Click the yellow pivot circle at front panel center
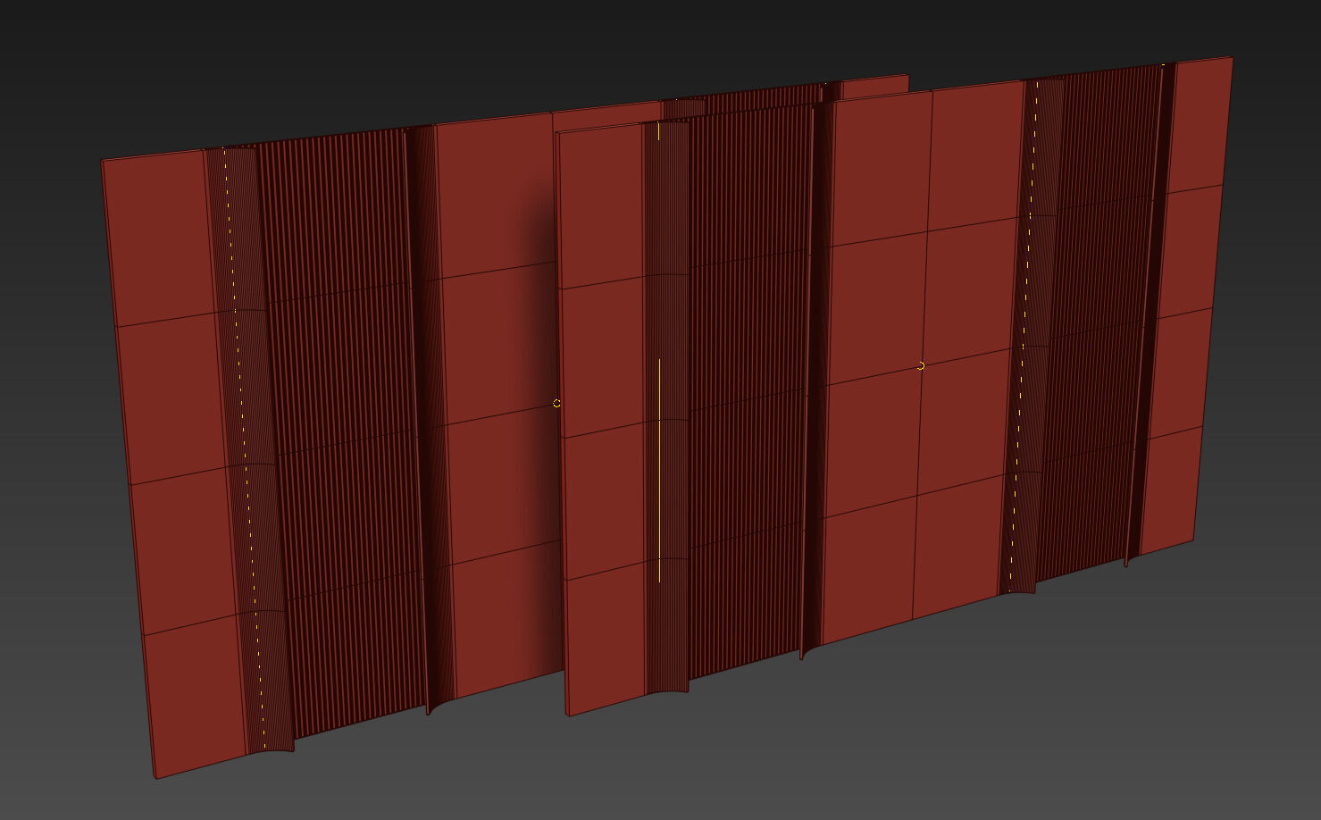The width and height of the screenshot is (1321, 820). coord(921,365)
